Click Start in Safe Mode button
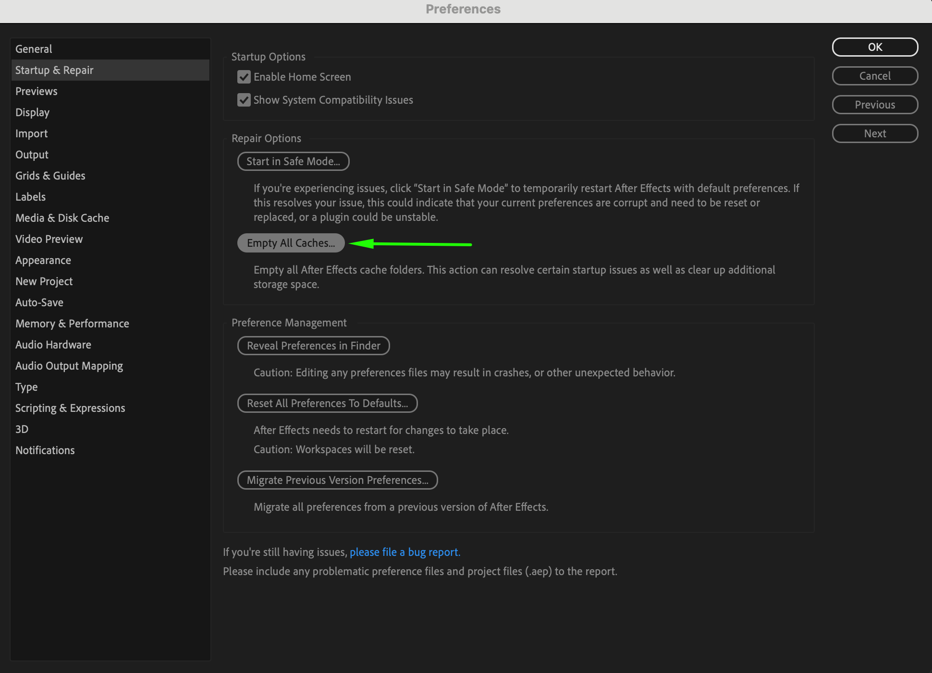The height and width of the screenshot is (673, 932). (x=293, y=161)
